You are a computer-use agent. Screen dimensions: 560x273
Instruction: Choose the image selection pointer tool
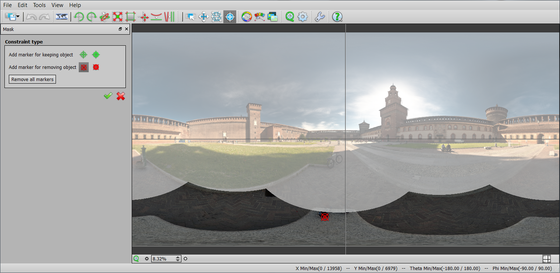191,17
